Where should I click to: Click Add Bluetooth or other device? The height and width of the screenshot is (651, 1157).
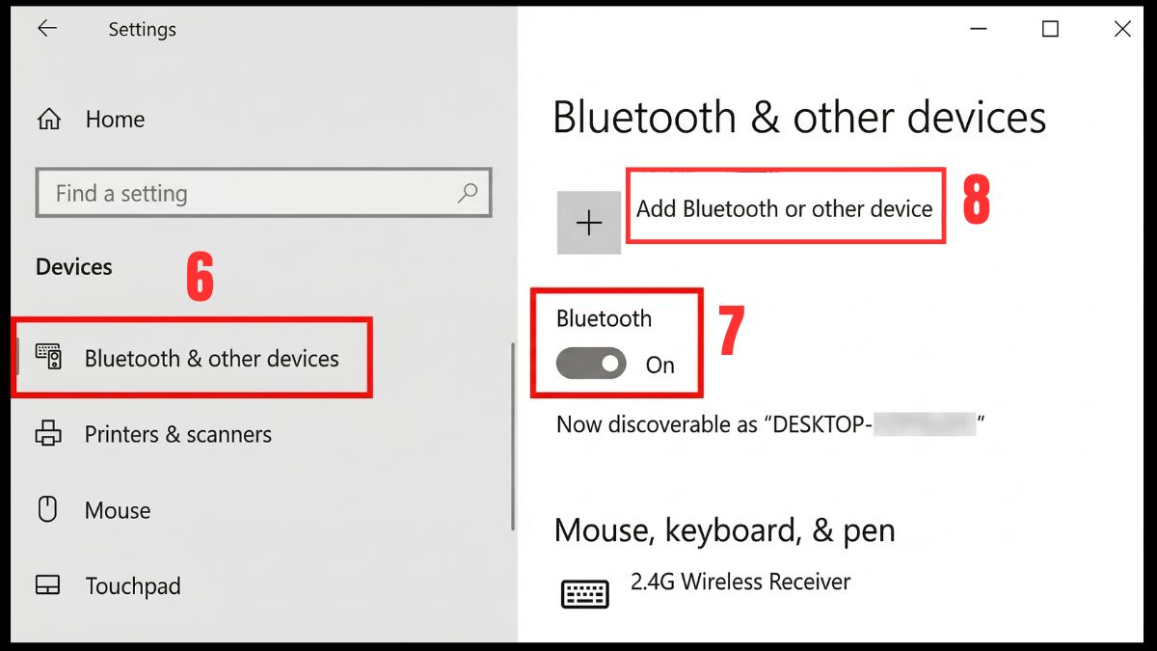(784, 209)
